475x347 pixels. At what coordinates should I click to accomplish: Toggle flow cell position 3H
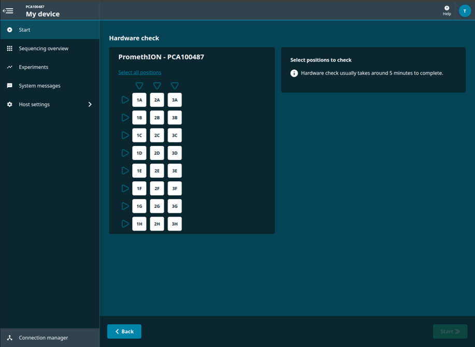point(175,224)
